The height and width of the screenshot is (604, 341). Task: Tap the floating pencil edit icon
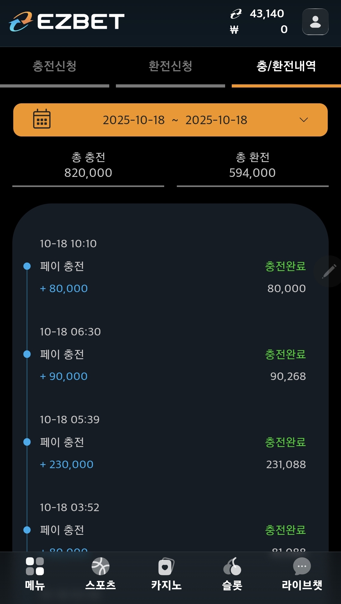coord(329,271)
